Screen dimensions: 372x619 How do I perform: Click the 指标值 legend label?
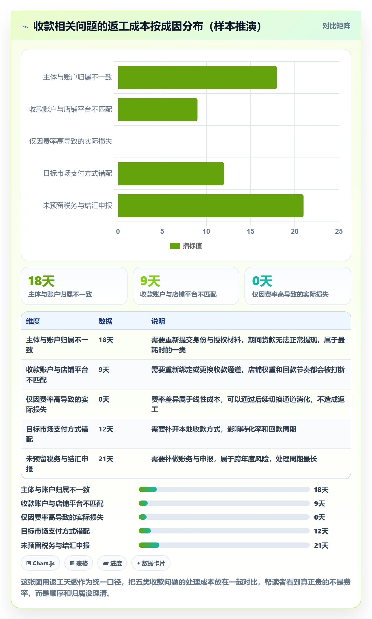192,246
